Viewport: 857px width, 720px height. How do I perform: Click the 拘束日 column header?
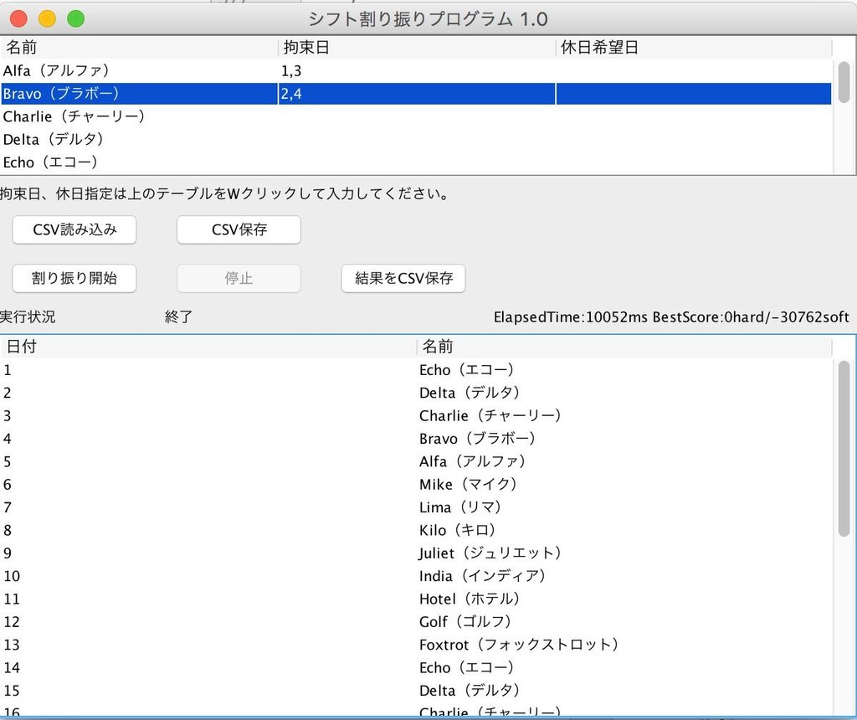(377, 48)
